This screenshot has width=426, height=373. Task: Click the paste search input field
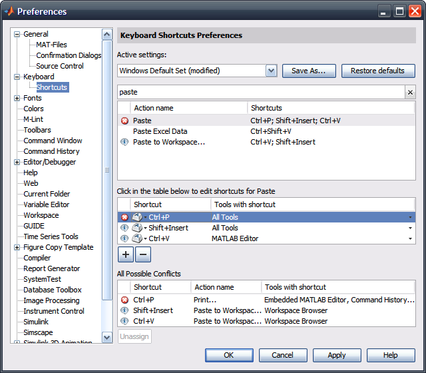(x=260, y=93)
